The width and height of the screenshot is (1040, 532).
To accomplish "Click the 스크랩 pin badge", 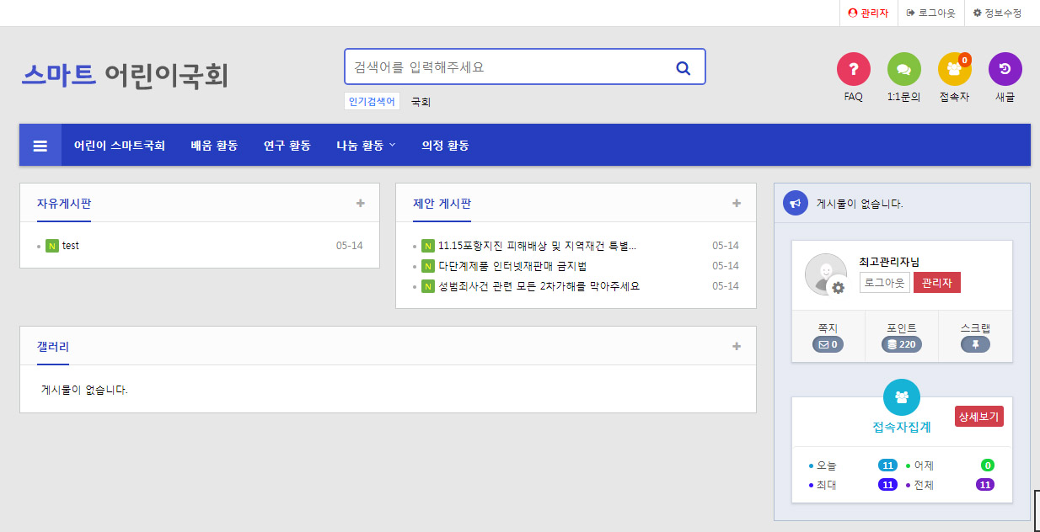I will 975,344.
